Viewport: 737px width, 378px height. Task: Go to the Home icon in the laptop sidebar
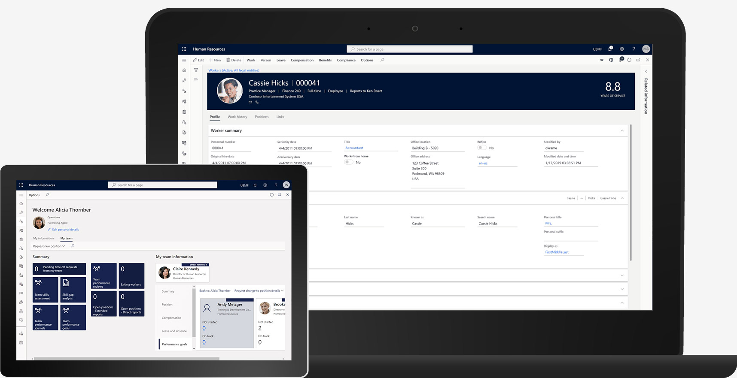pos(184,70)
